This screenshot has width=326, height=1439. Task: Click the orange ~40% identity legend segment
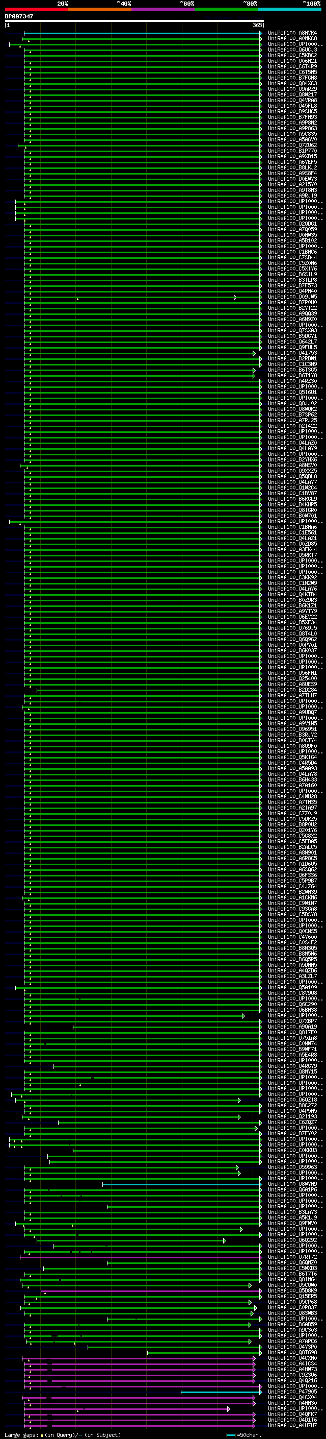[100, 9]
